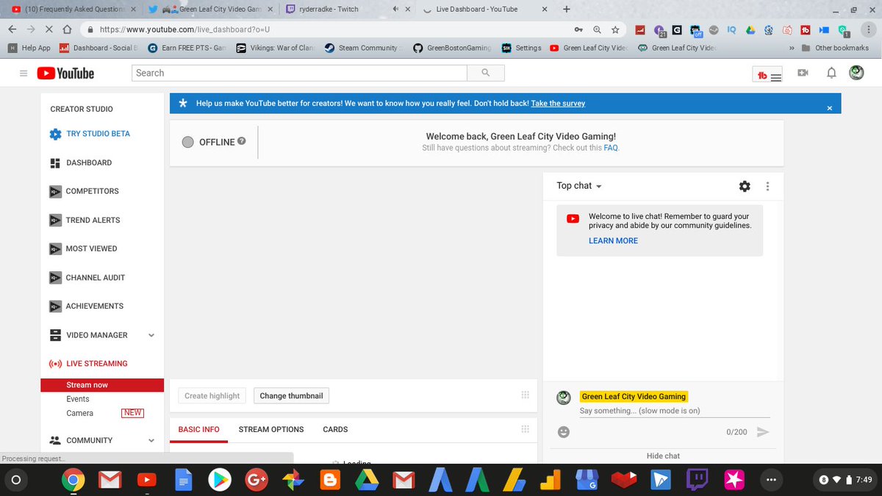Screen dimensions: 882x496
Task: Click the search magnifier button
Action: [486, 73]
